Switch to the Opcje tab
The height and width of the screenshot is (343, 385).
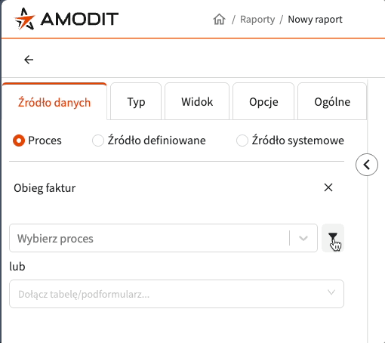263,101
